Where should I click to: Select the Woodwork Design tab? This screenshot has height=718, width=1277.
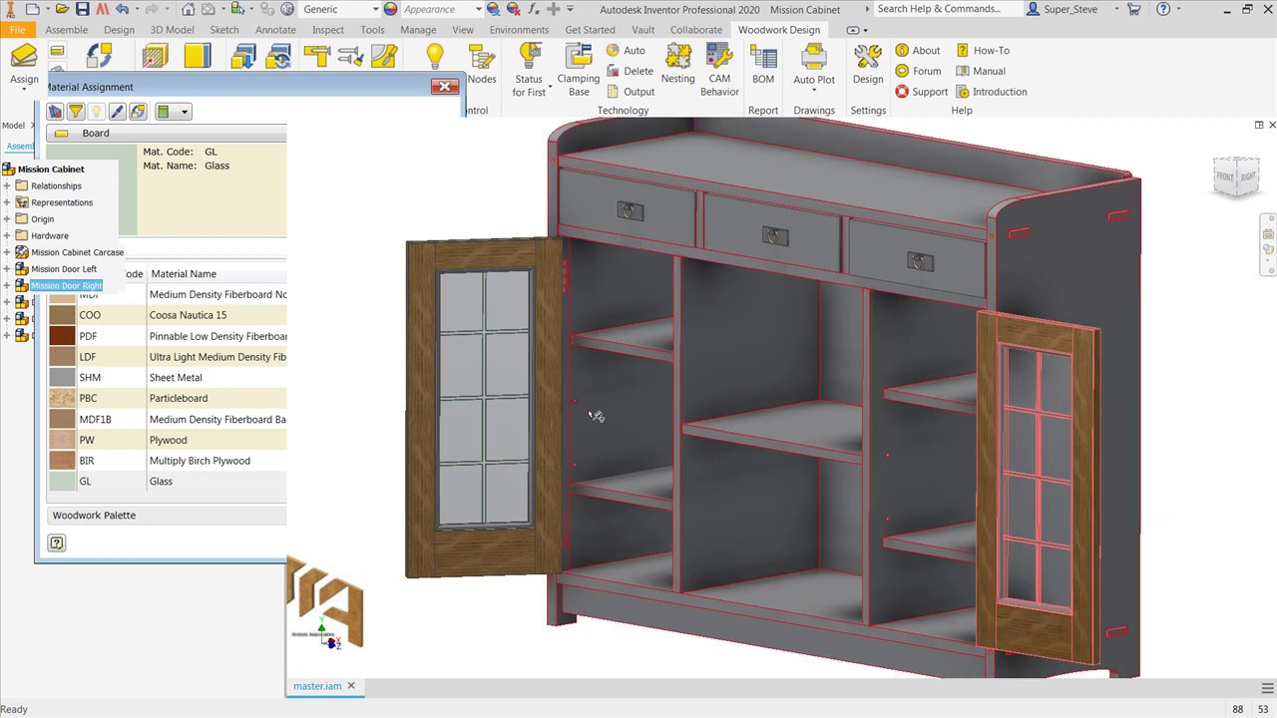pyautogui.click(x=779, y=30)
